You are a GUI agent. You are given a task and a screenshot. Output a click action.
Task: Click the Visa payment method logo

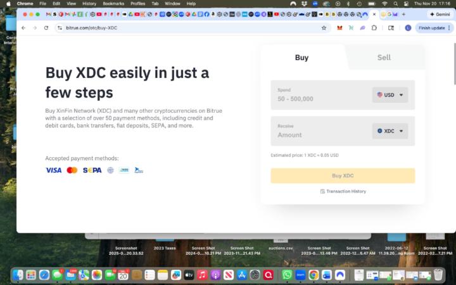[x=53, y=170]
